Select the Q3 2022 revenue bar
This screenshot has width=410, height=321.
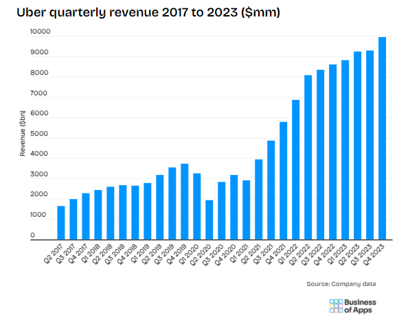pyautogui.click(x=321, y=155)
